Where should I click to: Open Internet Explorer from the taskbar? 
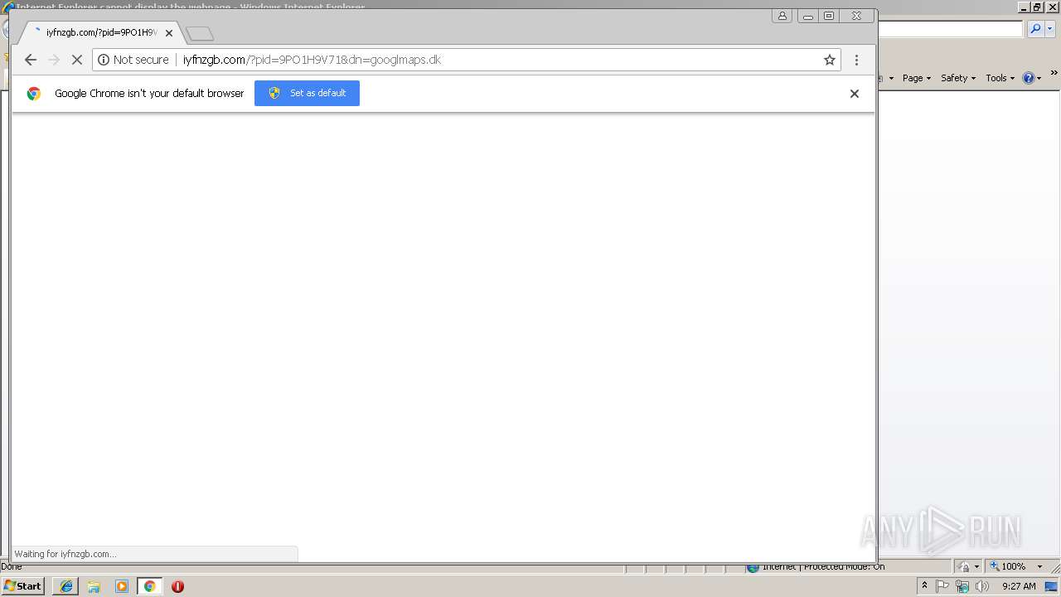click(66, 586)
